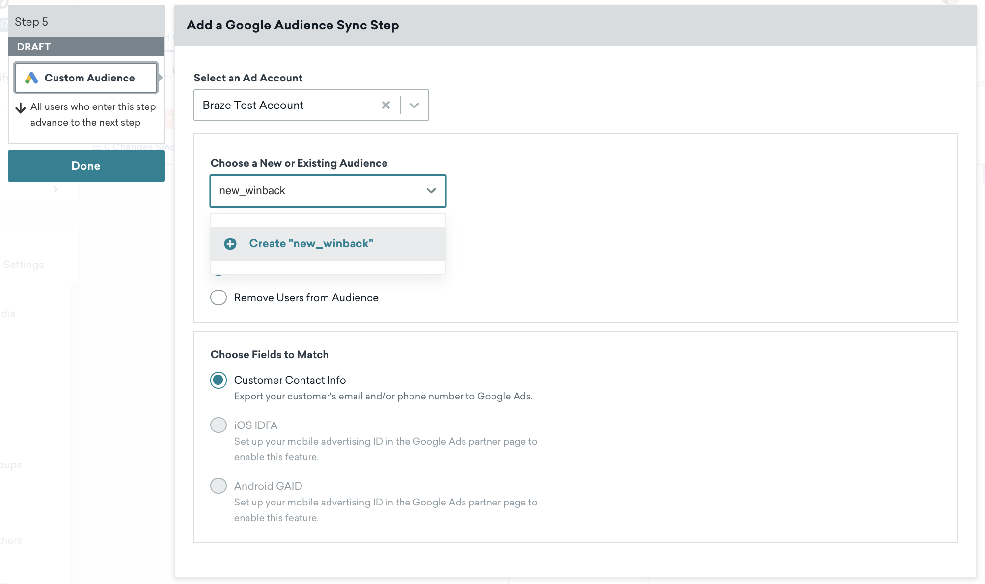Click 'Export your customer's email' description text
The image size is (985, 584).
coord(383,396)
